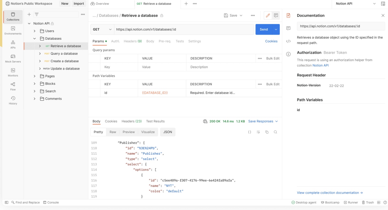This screenshot has width=388, height=210.
Task: Switch to the Headers (9) request tab
Action: (x=133, y=41)
